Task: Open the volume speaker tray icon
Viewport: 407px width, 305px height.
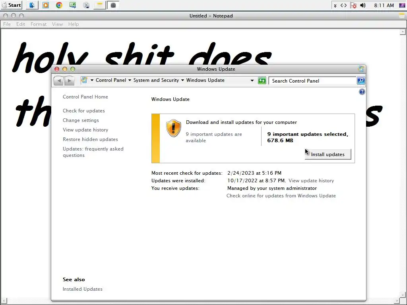Action: 363,5
